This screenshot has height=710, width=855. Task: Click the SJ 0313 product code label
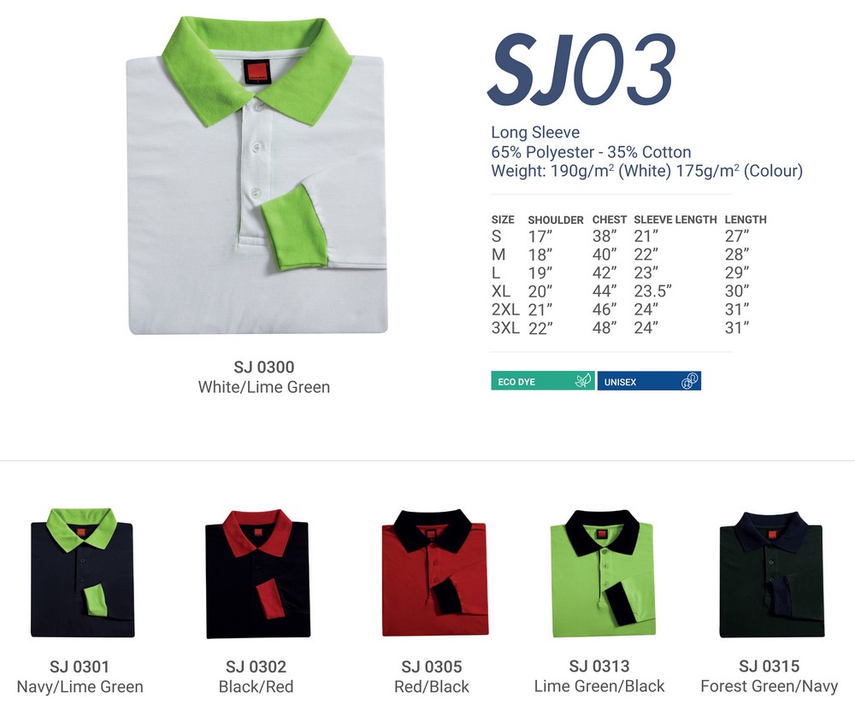point(599,666)
